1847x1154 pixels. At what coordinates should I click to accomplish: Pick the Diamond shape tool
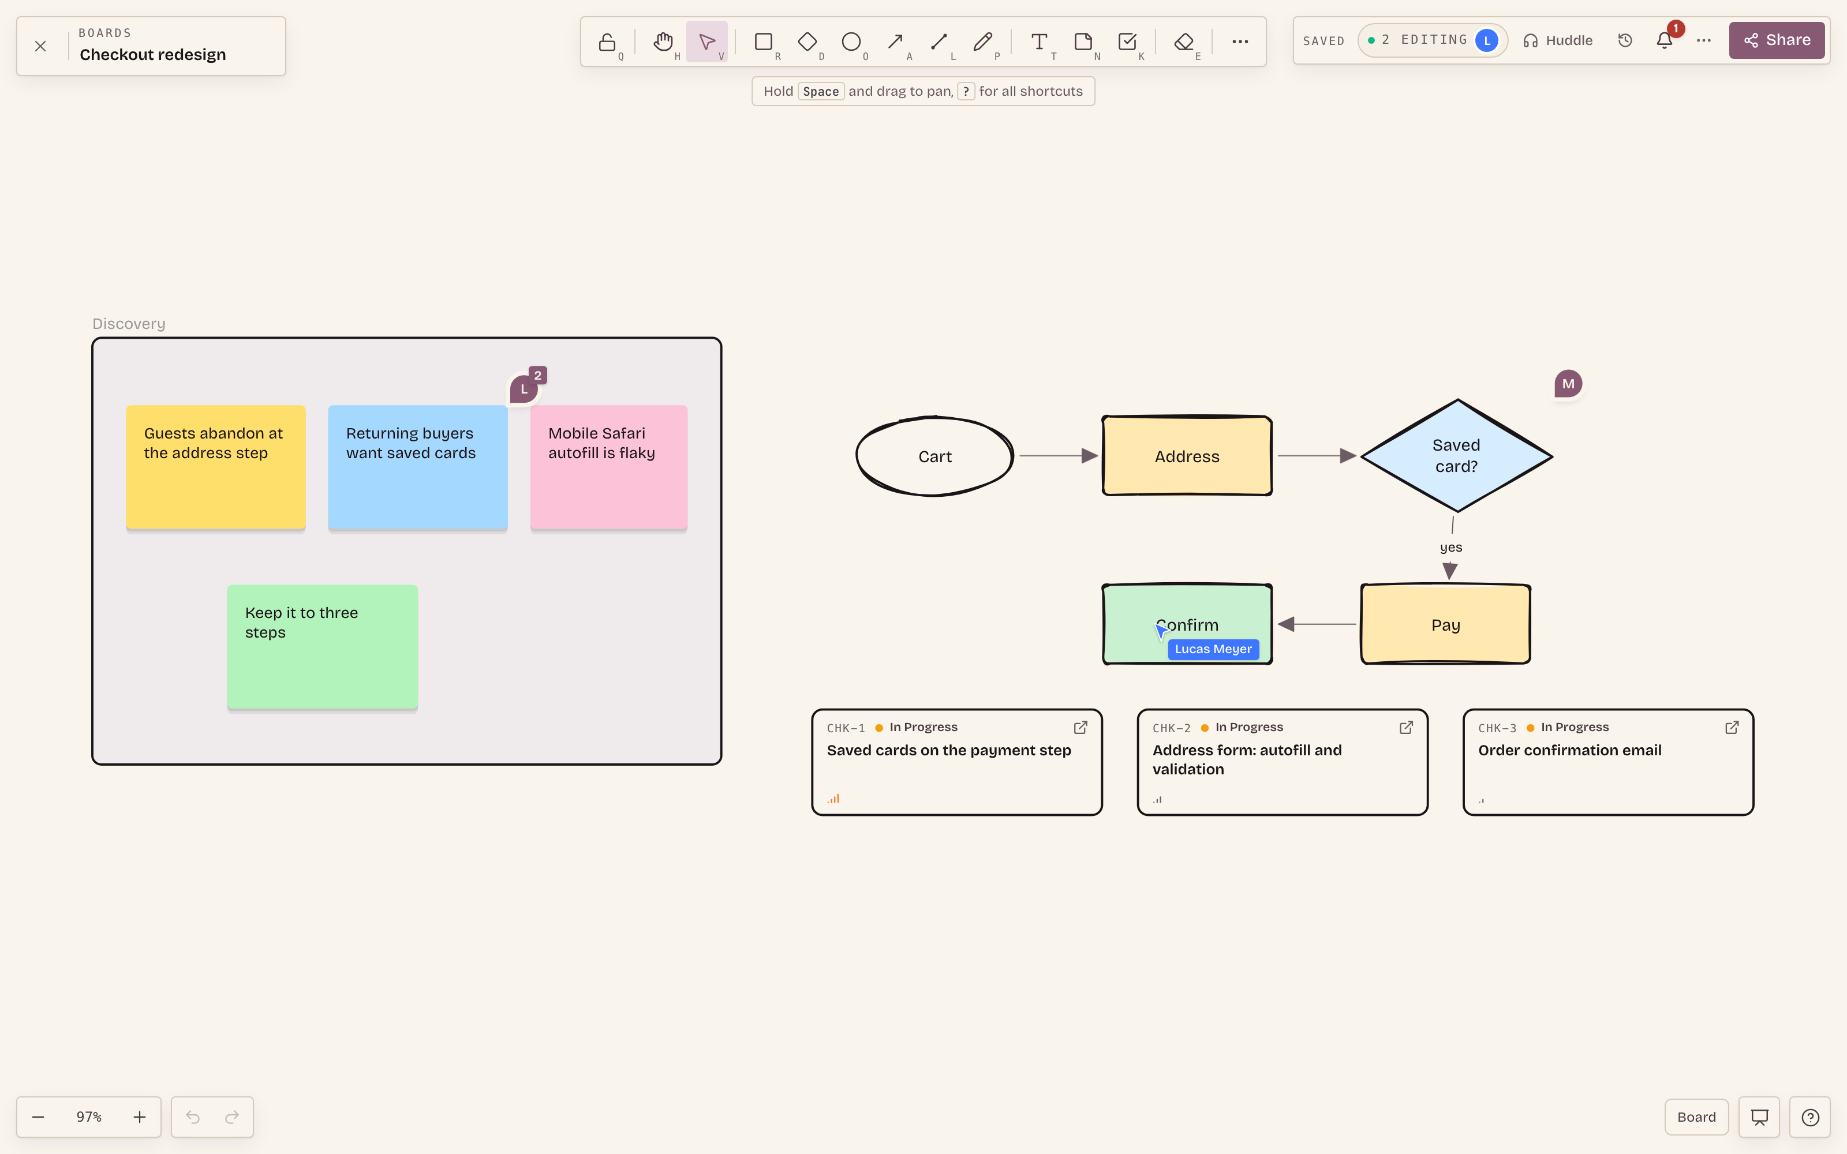[x=807, y=41]
